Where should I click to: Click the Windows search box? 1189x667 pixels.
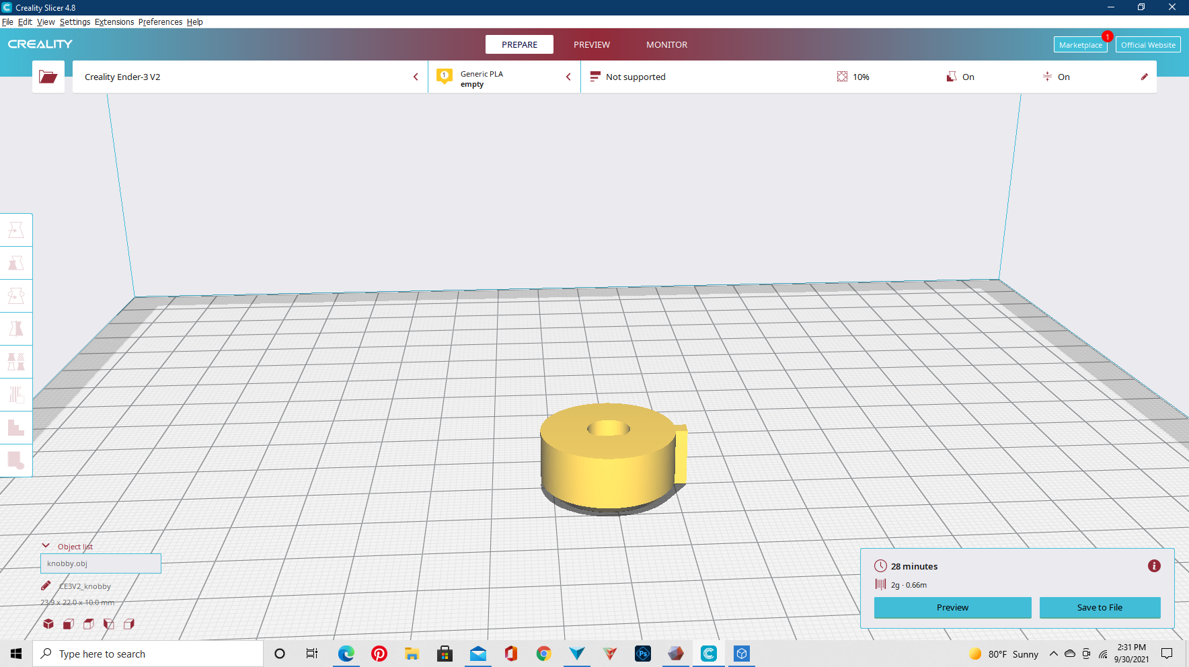pos(148,654)
